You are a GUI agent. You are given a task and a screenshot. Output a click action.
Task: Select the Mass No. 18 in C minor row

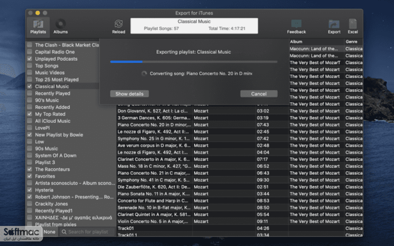(240, 166)
